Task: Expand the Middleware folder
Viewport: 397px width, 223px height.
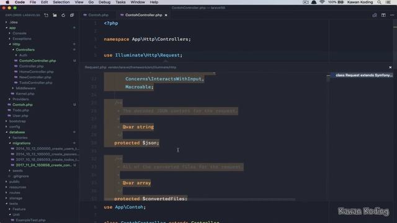Action: 25,88
